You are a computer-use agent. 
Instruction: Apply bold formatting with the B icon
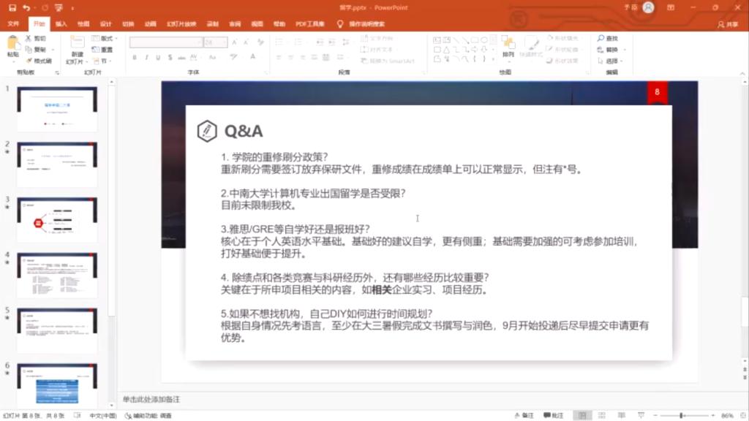[x=135, y=57]
